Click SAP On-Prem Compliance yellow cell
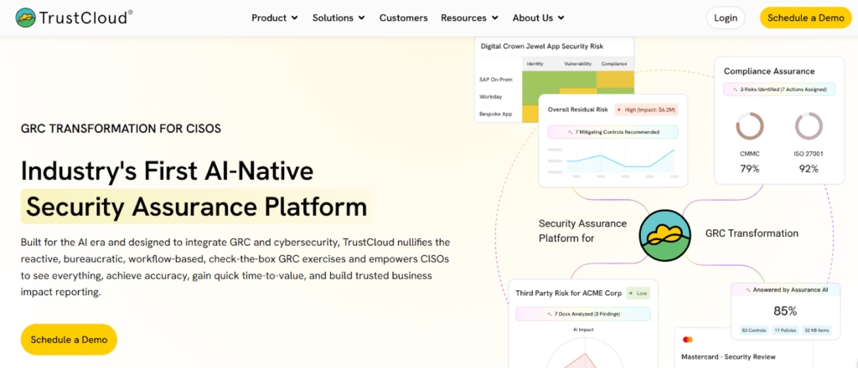Image resolution: width=858 pixels, height=368 pixels. click(615, 79)
